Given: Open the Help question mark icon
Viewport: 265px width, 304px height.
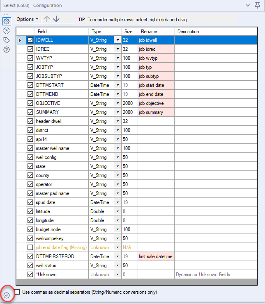Looking at the screenshot, I should tap(7, 50).
